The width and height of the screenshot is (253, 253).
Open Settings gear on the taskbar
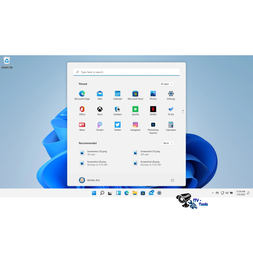159,193
